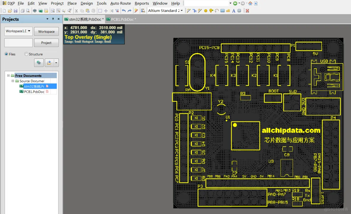Click the empty project name field

coord(18,42)
